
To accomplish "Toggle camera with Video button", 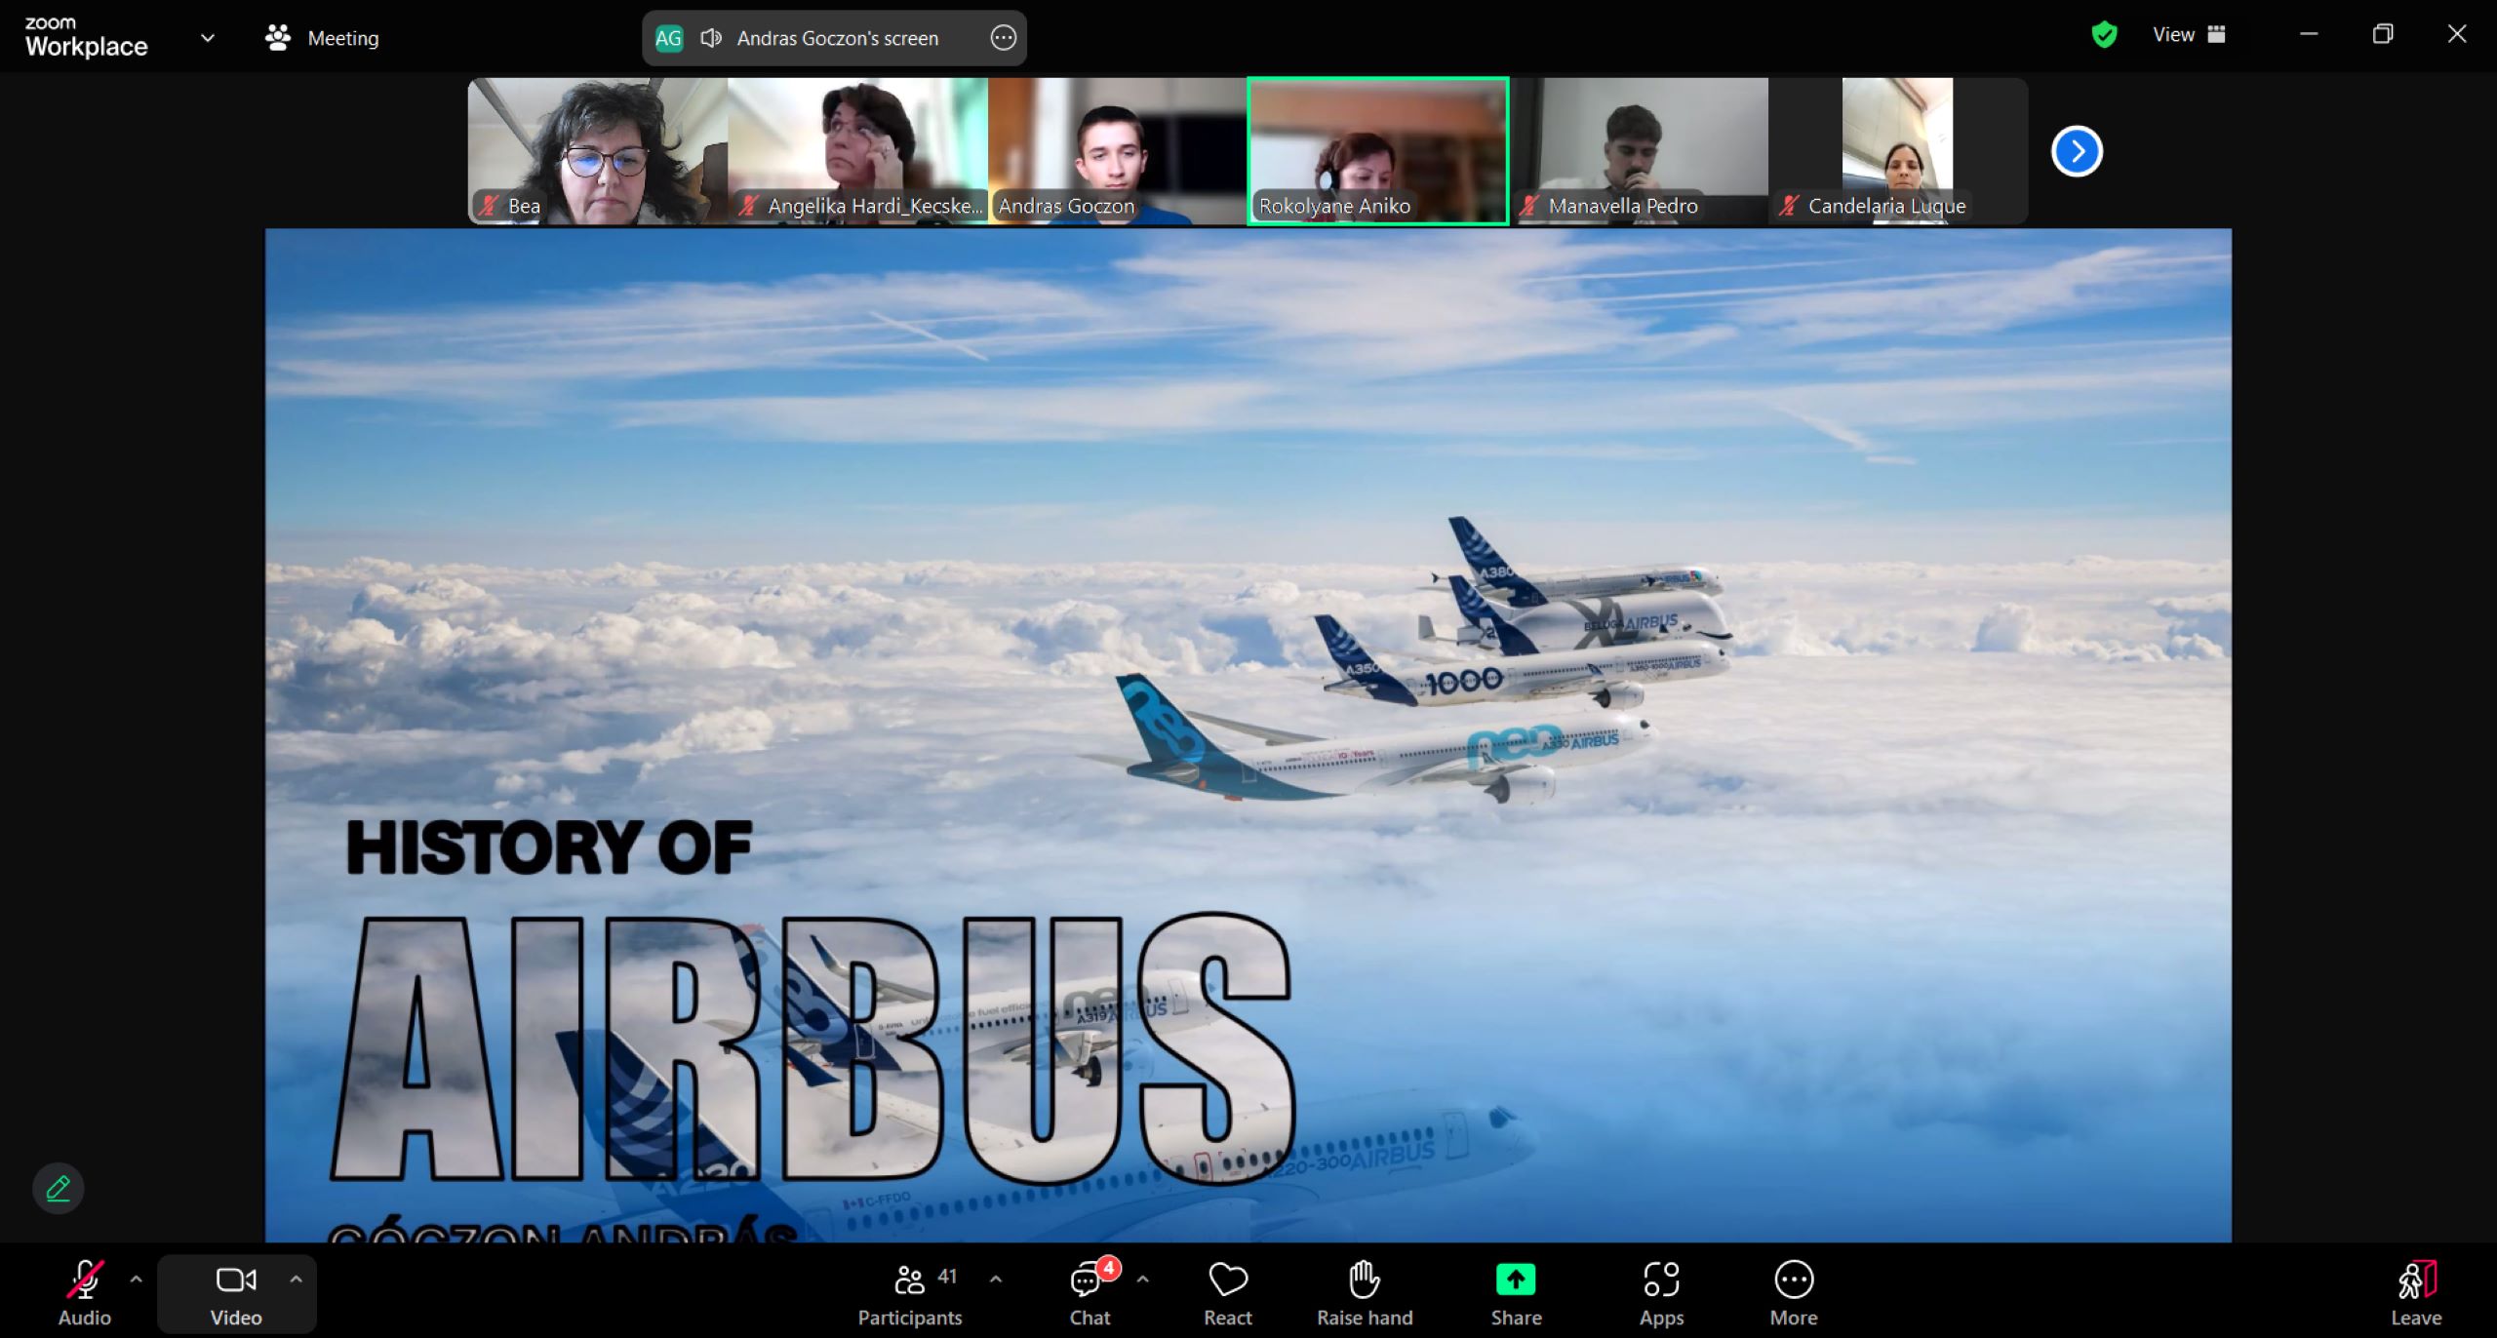I will click(236, 1293).
